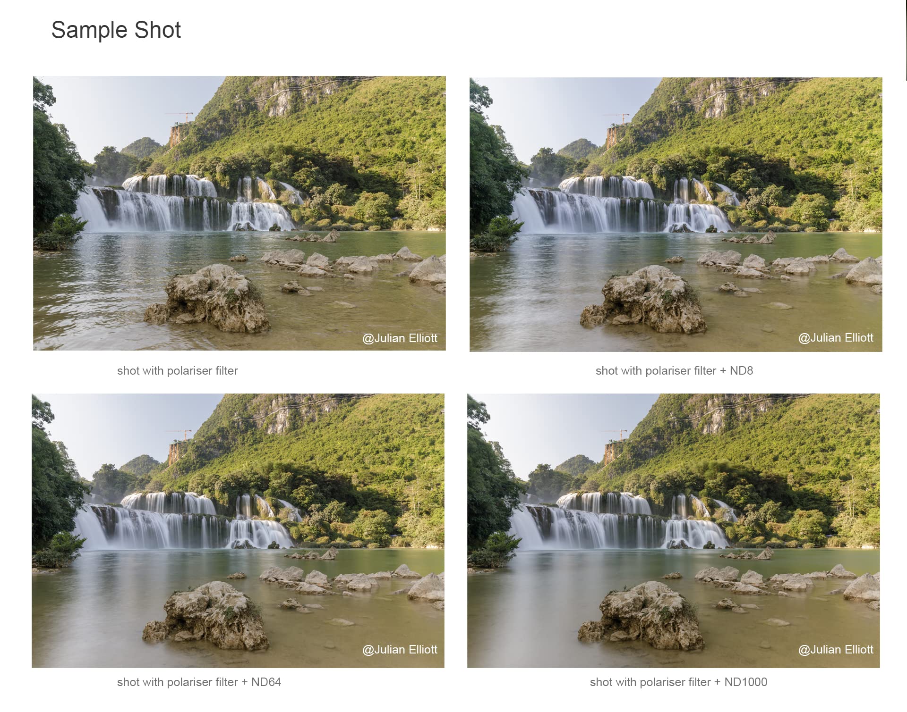Click @Julian Elliott watermark on ND8 photo
Screen dimensions: 907x712
click(836, 338)
